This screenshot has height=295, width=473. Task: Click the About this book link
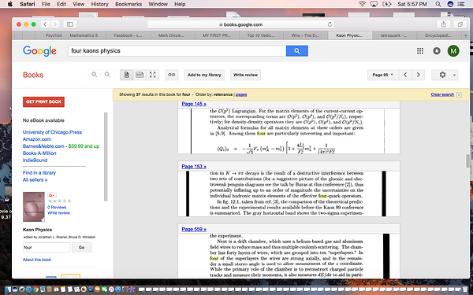point(37,260)
